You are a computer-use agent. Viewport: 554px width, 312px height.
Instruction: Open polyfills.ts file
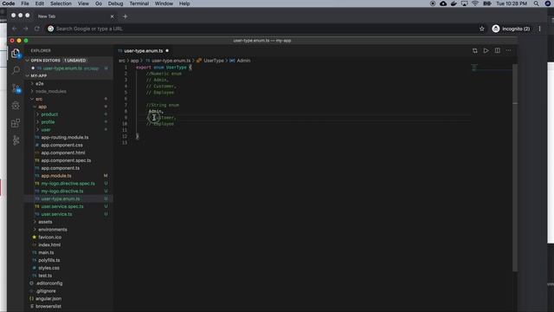click(48, 260)
